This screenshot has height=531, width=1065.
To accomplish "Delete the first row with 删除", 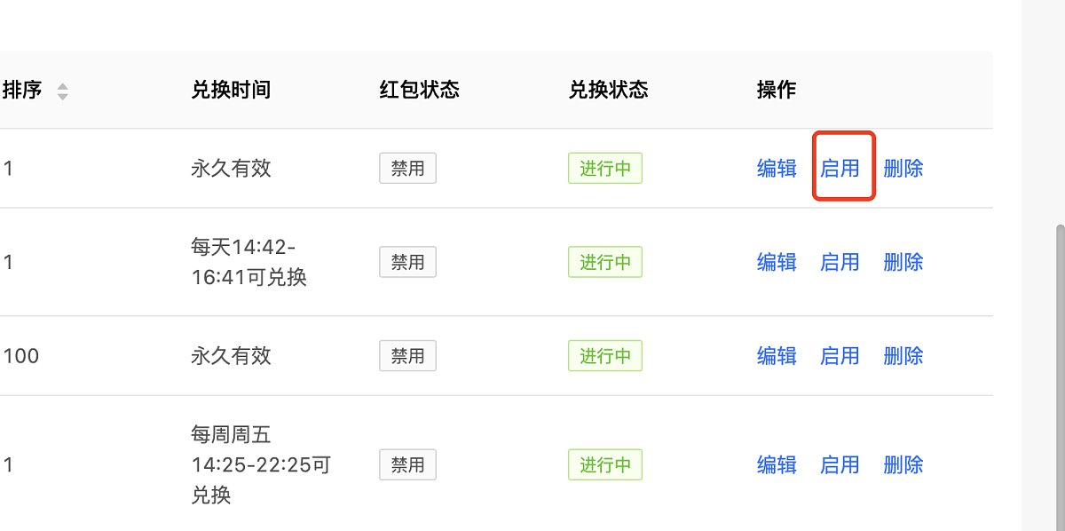I will click(x=903, y=168).
